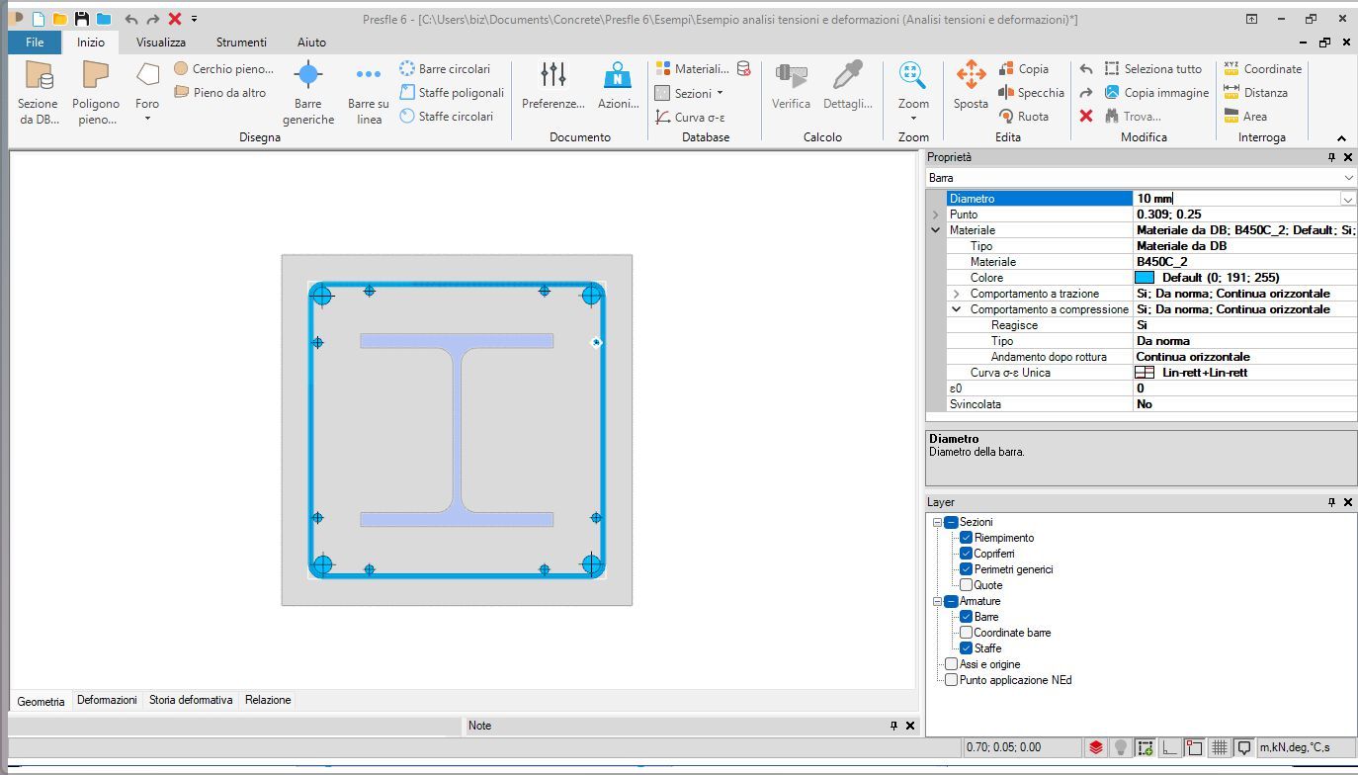Click Seleziona tutto button
The width and height of the screenshot is (1358, 775).
(x=1152, y=69)
